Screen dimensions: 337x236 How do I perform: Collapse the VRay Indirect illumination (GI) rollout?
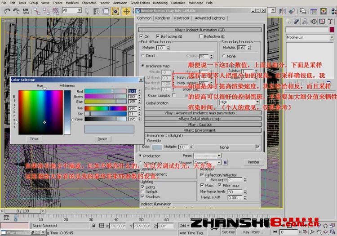[200, 30]
